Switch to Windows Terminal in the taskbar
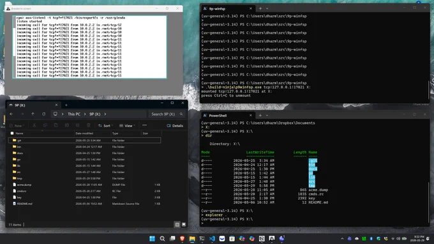 point(202,238)
